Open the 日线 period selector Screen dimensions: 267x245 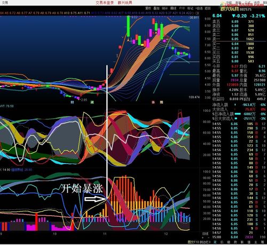pyautogui.click(x=206, y=234)
